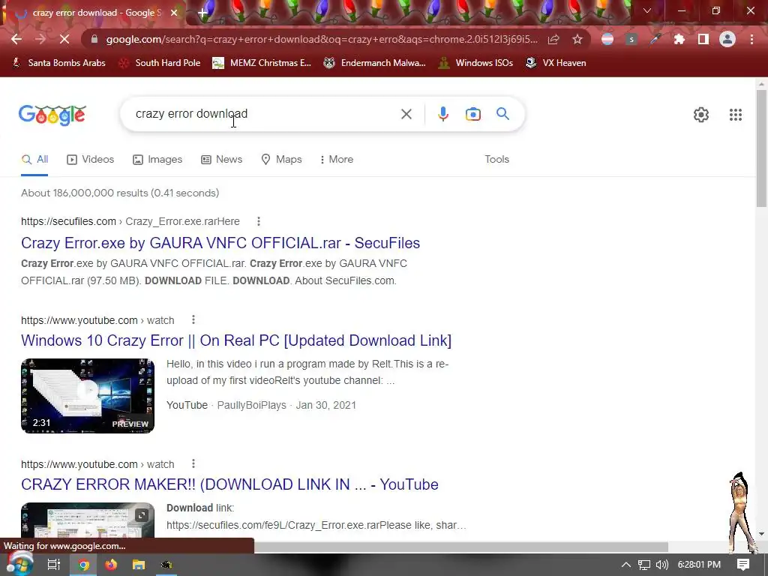The height and width of the screenshot is (576, 768).
Task: Open Firefox from the taskbar
Action: tap(111, 565)
